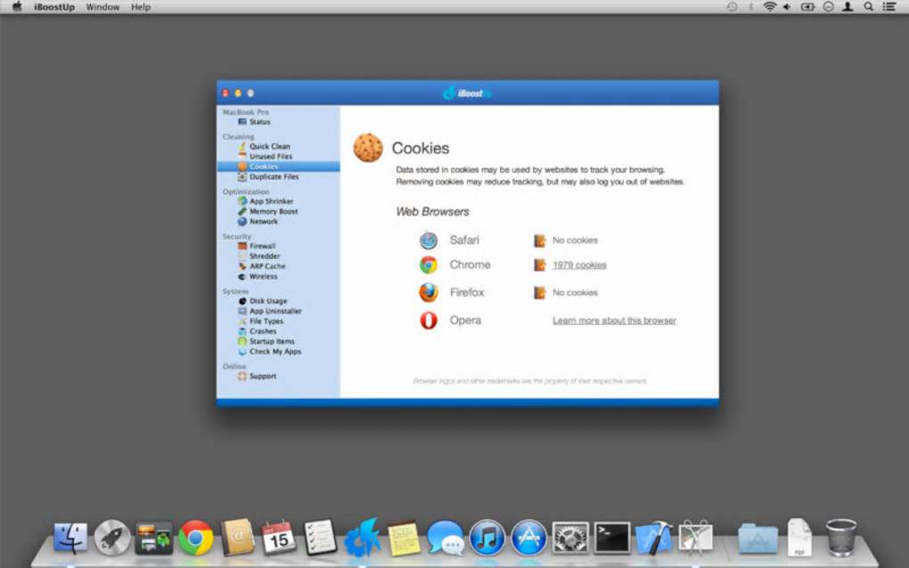Open Finder from the Dock
The image size is (909, 568).
pyautogui.click(x=70, y=538)
